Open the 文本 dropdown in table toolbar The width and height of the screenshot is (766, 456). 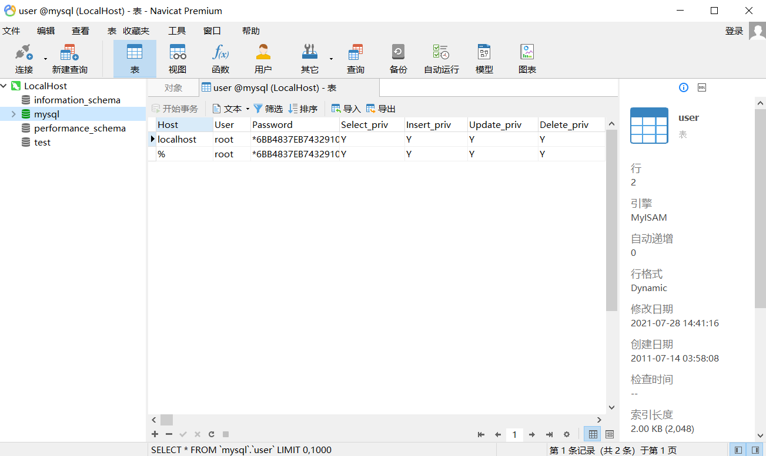click(x=247, y=109)
